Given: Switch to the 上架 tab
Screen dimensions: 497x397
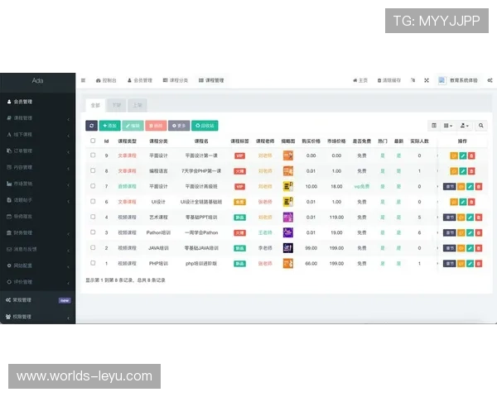Looking at the screenshot, I should 138,105.
